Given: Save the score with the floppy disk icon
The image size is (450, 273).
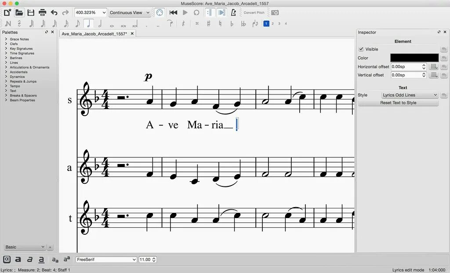Looking at the screenshot, I should pos(31,12).
